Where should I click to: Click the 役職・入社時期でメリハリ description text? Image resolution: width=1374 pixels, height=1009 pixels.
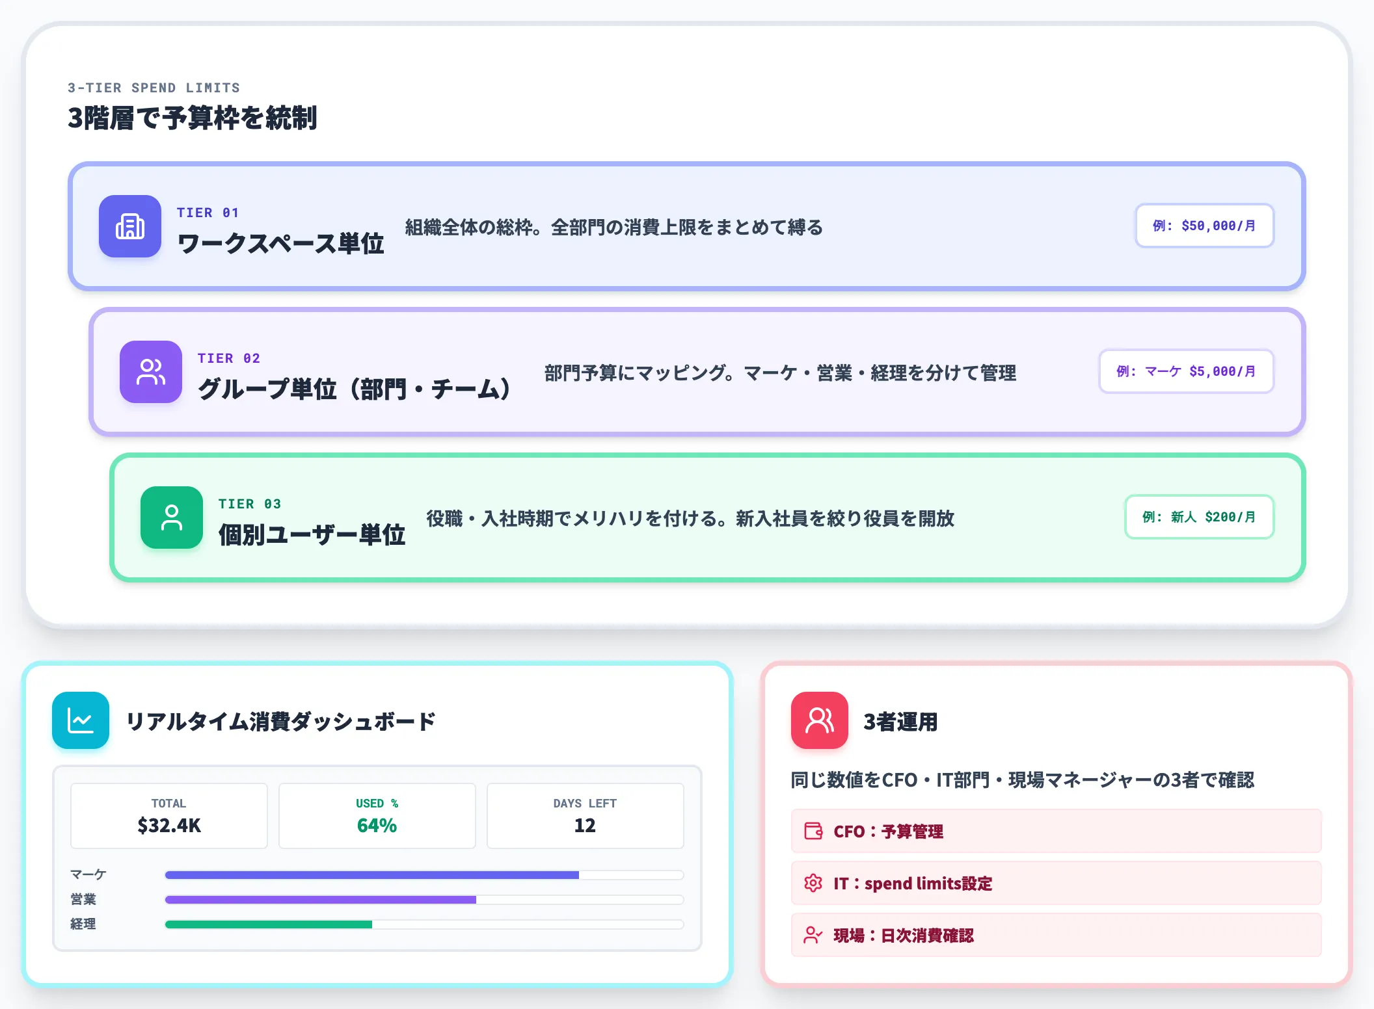(690, 519)
